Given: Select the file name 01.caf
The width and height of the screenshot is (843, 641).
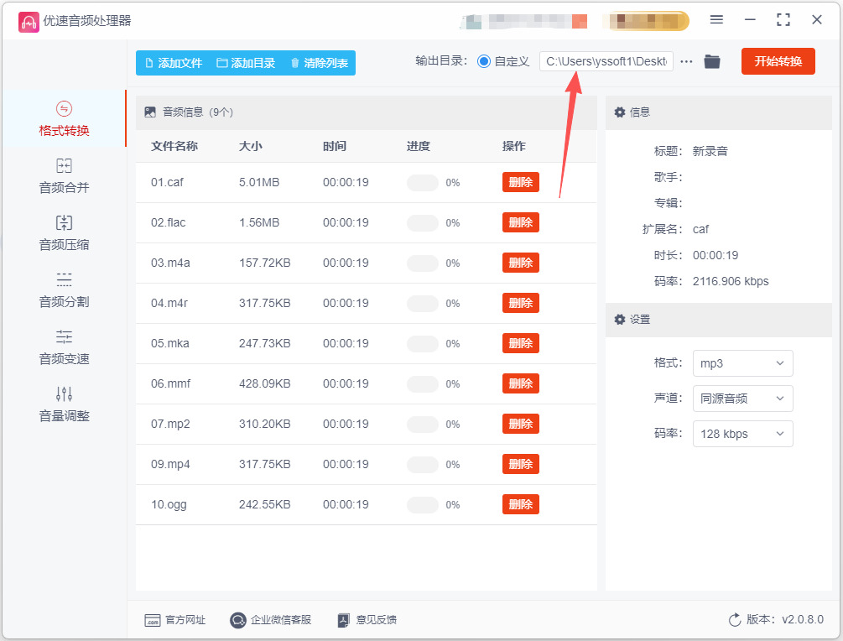Looking at the screenshot, I should (x=167, y=182).
